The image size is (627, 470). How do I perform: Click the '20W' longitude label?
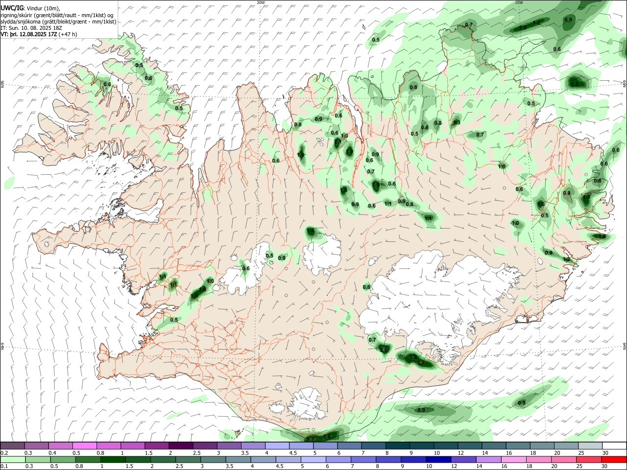pos(261,2)
